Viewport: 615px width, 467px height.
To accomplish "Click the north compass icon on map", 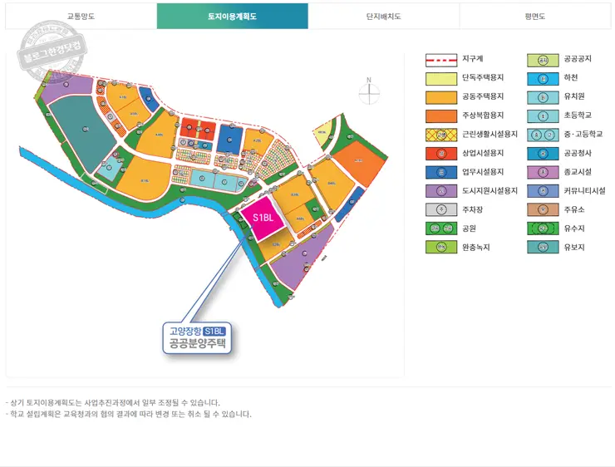I will pos(369,91).
